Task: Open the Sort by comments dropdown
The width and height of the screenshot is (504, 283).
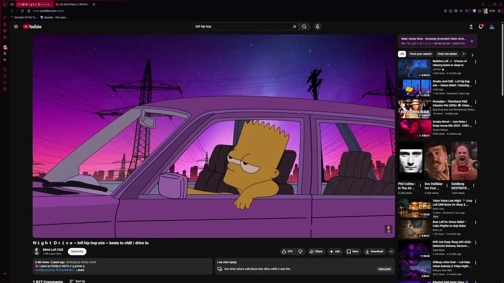Action: point(77,281)
